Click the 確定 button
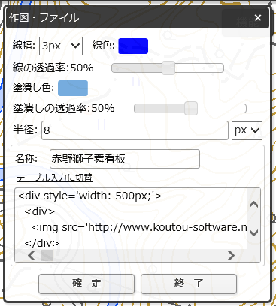Screen dimensions: 276x306 click(x=86, y=283)
